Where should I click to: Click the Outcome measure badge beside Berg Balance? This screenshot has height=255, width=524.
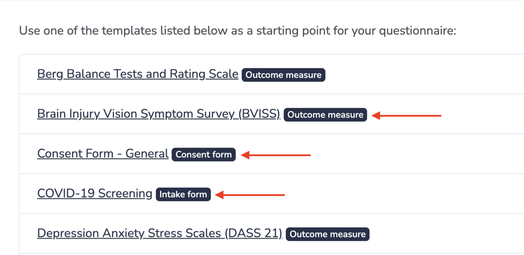pos(283,75)
